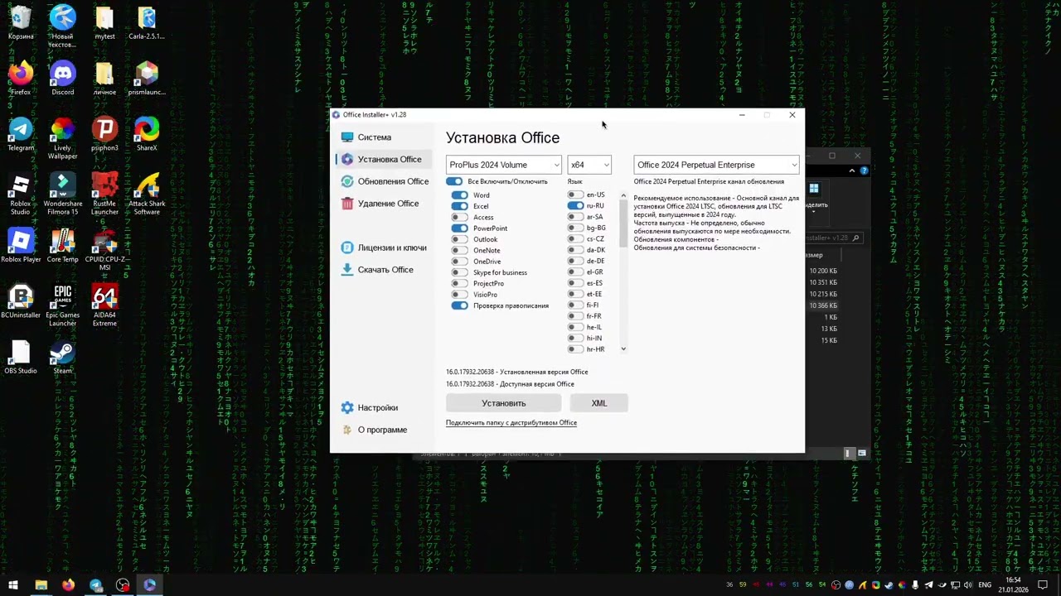Viewport: 1061px width, 596px height.
Task: Open the Система section in sidebar
Action: (x=366, y=137)
